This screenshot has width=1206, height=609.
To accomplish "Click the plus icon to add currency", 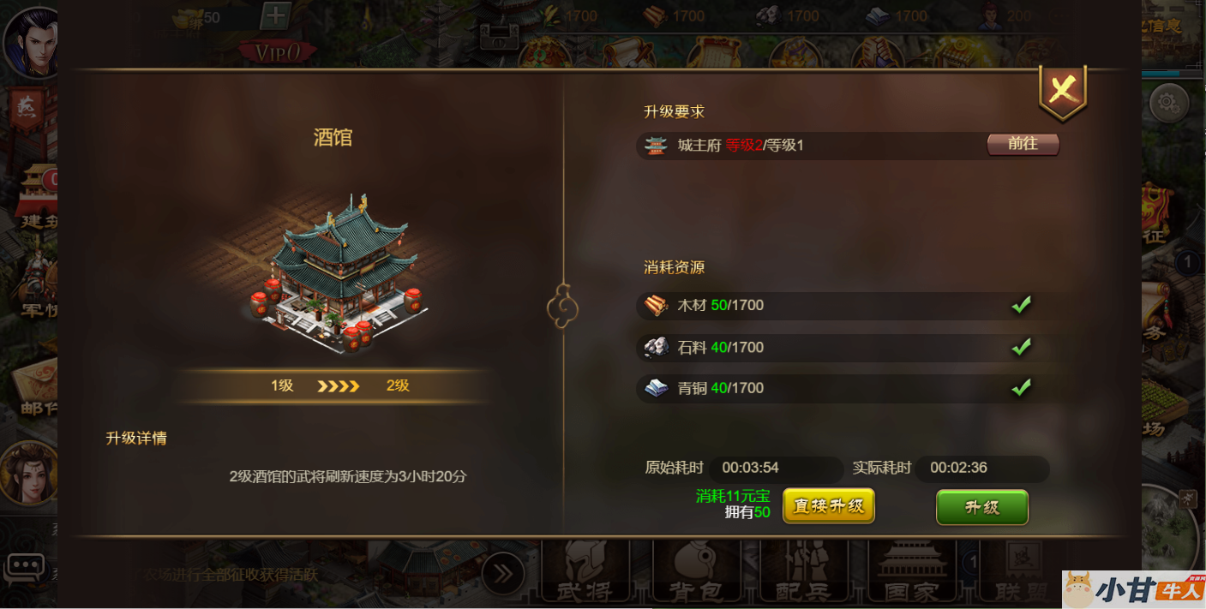I will click(x=276, y=15).
